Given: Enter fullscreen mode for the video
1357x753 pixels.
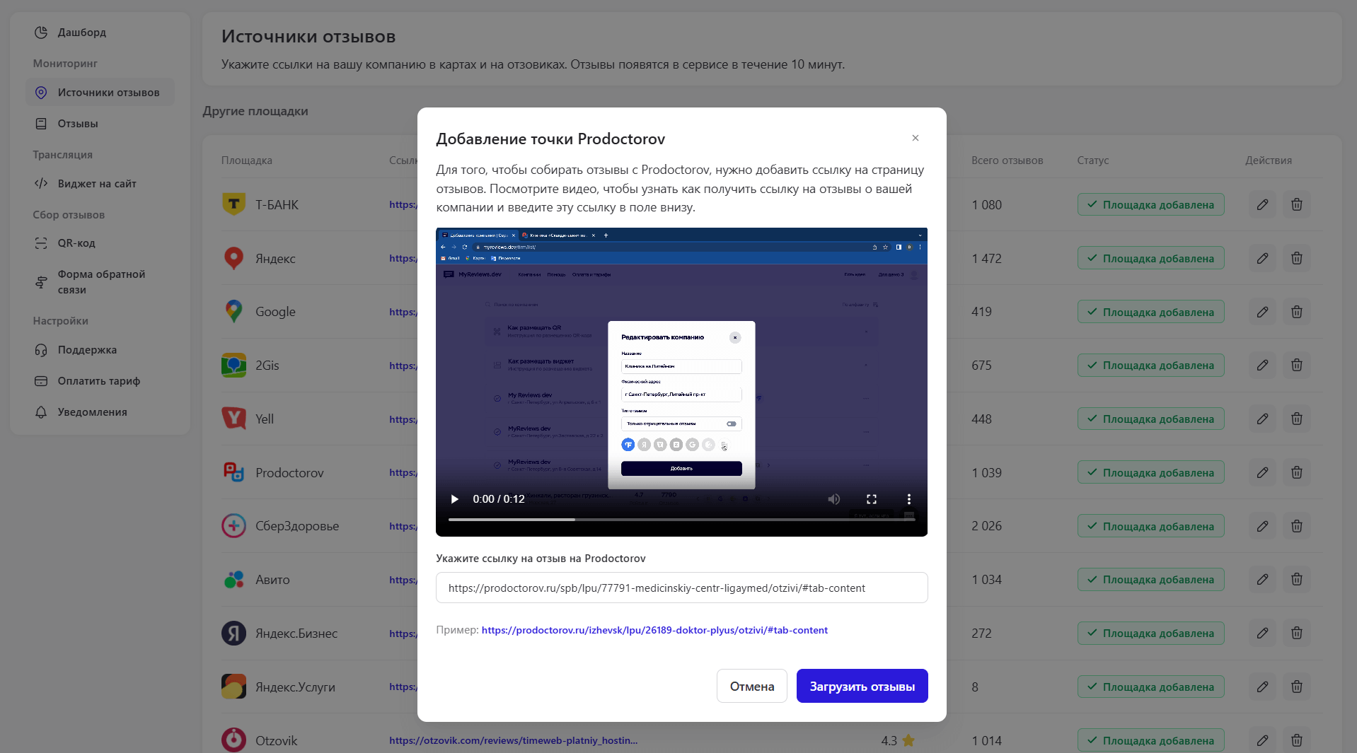Looking at the screenshot, I should click(872, 499).
